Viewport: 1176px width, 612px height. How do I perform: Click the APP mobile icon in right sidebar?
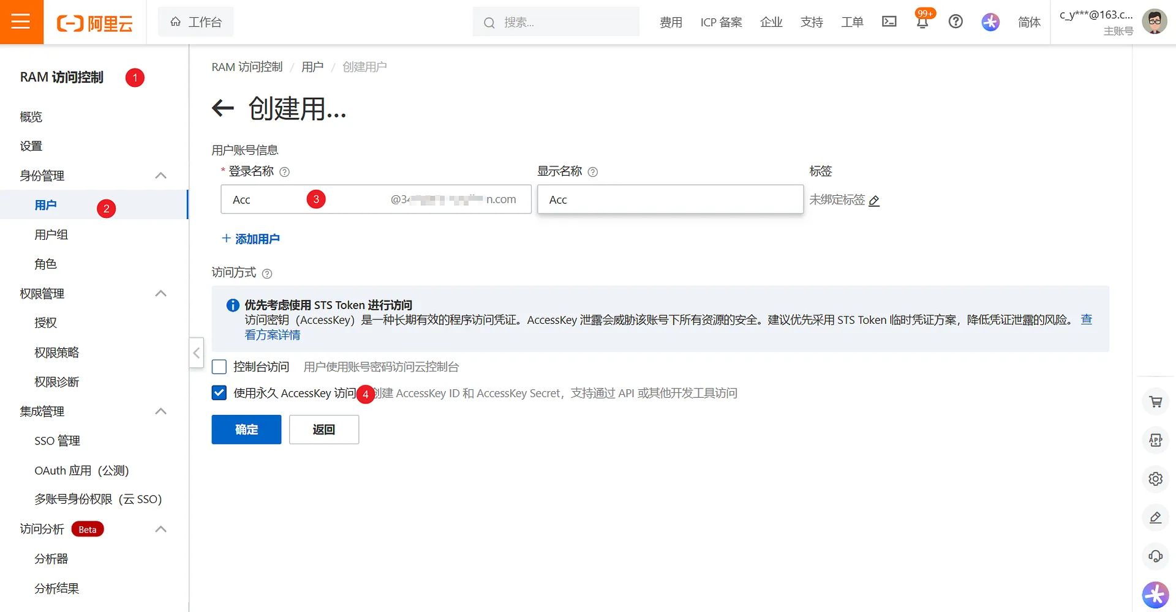point(1155,440)
